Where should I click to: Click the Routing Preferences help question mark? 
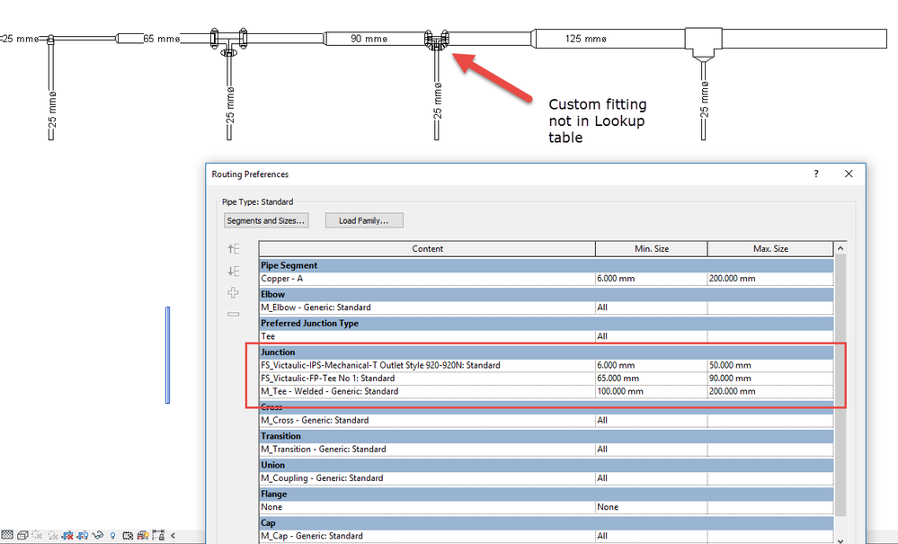[x=816, y=174]
